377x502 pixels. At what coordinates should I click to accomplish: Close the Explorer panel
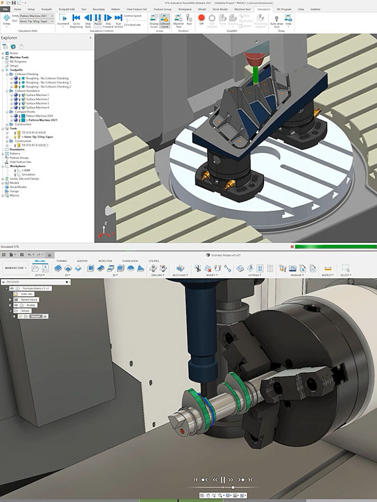[x=90, y=38]
